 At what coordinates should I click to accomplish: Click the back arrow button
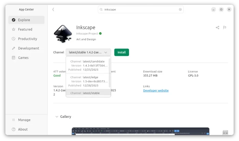pyautogui.click(x=53, y=10)
